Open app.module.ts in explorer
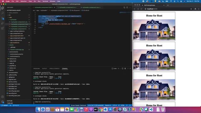Screen dimensions: 201x113 coord(15,43)
